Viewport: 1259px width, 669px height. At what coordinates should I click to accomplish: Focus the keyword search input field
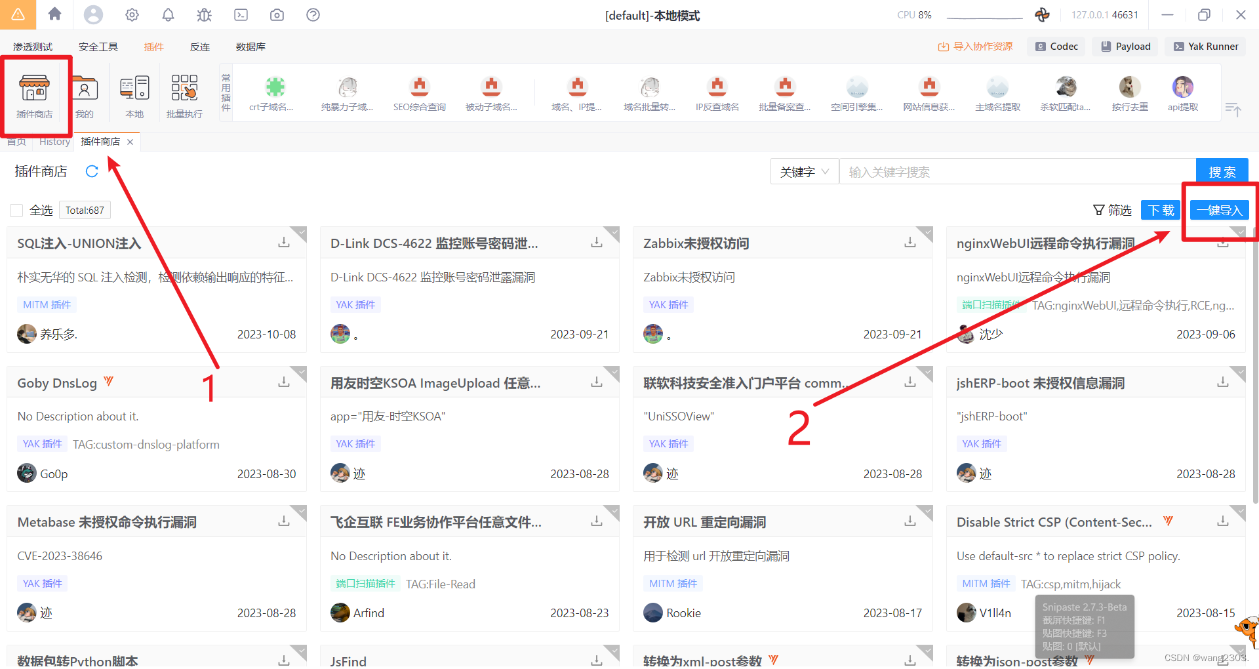tap(1018, 172)
